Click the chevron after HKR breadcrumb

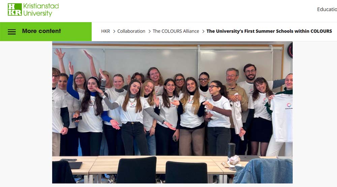pyautogui.click(x=114, y=32)
